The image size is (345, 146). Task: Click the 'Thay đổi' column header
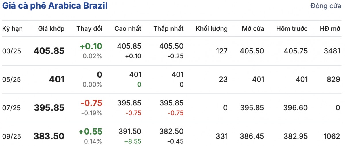click(x=89, y=29)
